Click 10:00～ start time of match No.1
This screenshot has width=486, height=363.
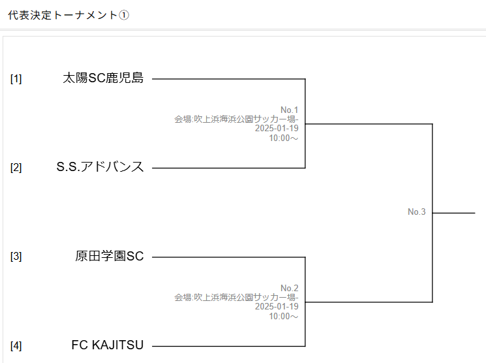coord(283,138)
